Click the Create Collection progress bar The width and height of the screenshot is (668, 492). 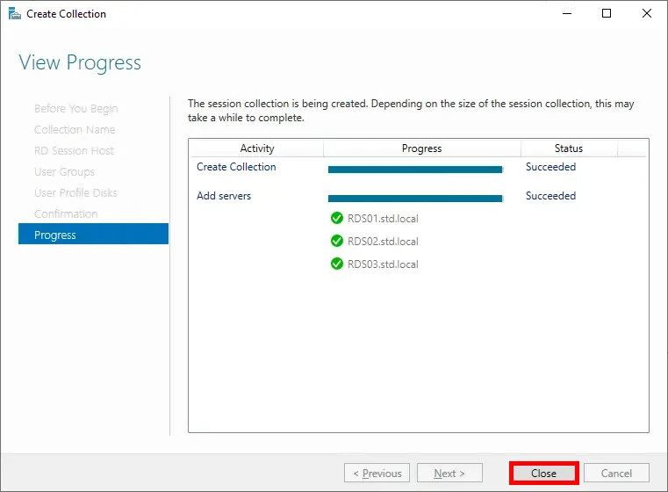414,170
